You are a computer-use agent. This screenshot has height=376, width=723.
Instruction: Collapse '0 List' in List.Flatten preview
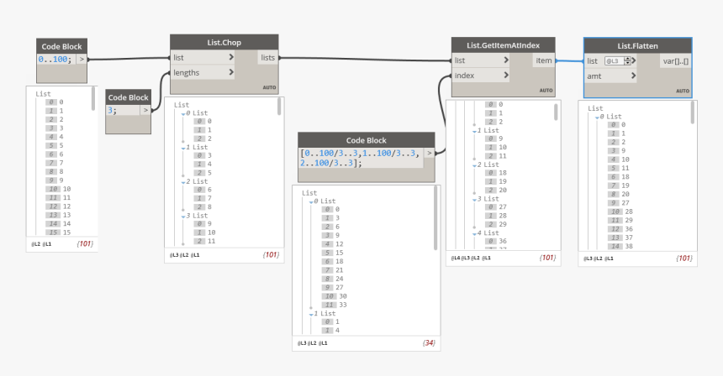[597, 117]
